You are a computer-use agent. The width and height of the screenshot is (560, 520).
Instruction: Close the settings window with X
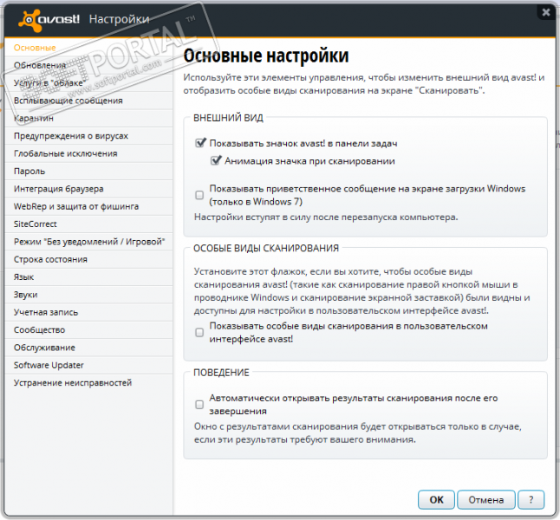[x=546, y=12]
